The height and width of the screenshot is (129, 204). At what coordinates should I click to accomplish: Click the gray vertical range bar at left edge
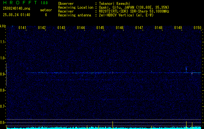tap(6, 74)
